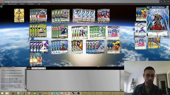The image size is (170, 95).
Task: Open Google Chrome from the taskbar
Action: [51, 93]
